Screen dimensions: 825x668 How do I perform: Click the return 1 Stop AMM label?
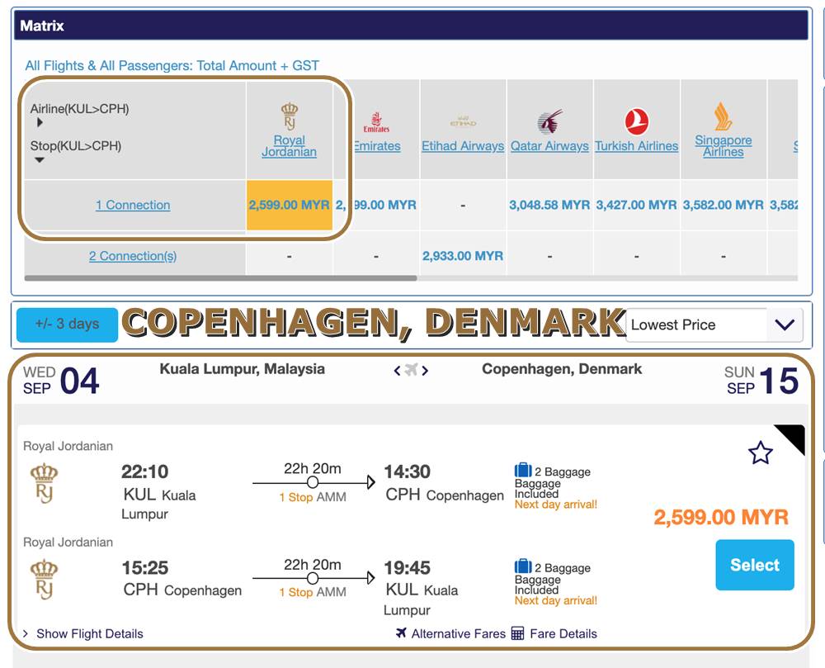click(313, 592)
